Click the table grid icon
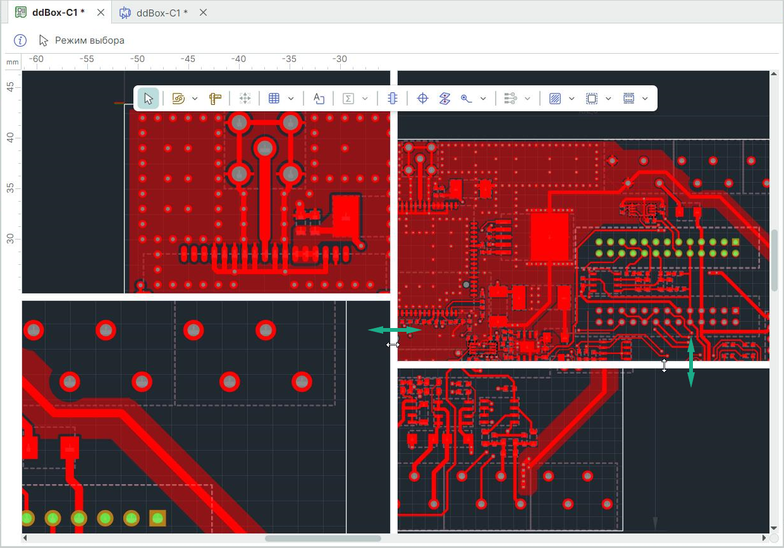Viewport: 784px width, 548px height. (x=274, y=99)
